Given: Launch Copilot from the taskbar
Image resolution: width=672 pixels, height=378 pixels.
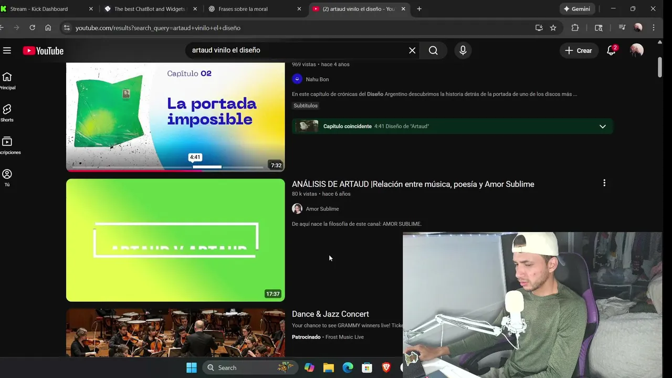Looking at the screenshot, I should click(x=309, y=367).
